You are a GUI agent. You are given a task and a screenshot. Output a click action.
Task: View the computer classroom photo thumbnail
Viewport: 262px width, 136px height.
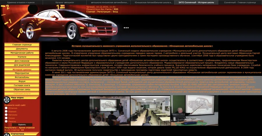click(150, 111)
